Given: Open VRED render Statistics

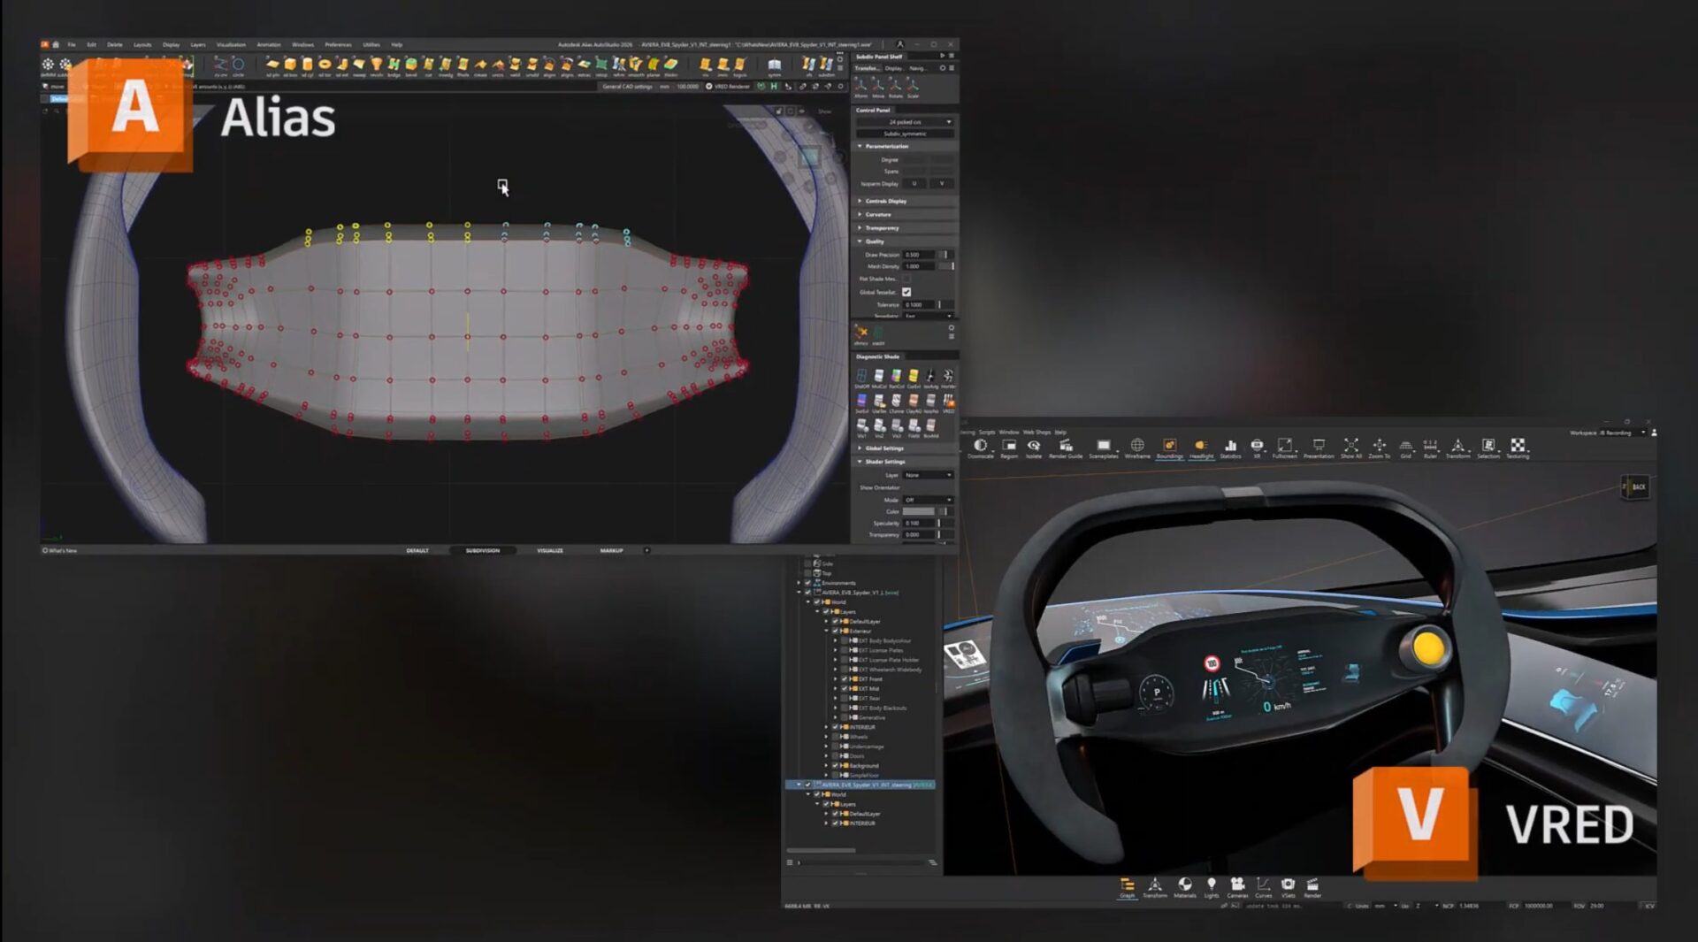Looking at the screenshot, I should click(1230, 447).
